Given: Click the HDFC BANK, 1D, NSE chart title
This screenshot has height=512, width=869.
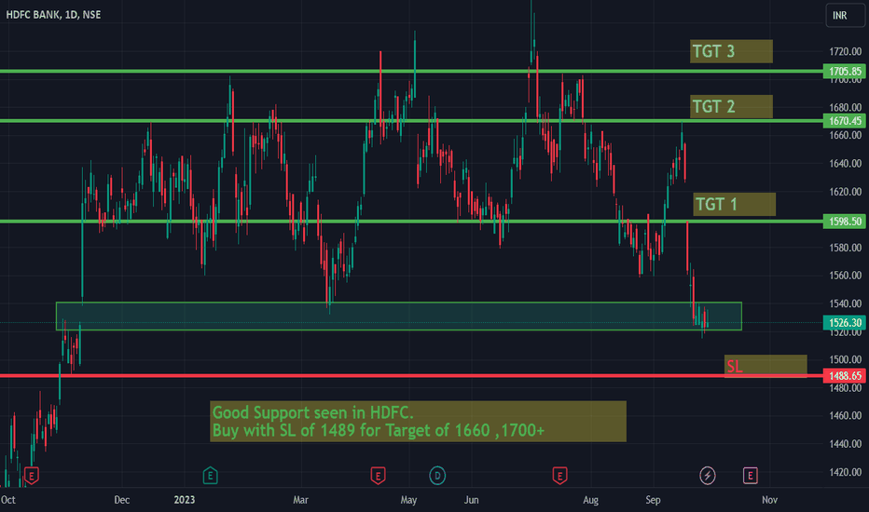Looking at the screenshot, I should [54, 15].
